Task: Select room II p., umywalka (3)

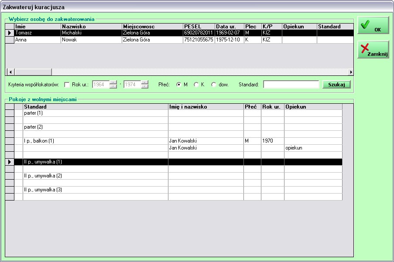Action: click(95, 190)
